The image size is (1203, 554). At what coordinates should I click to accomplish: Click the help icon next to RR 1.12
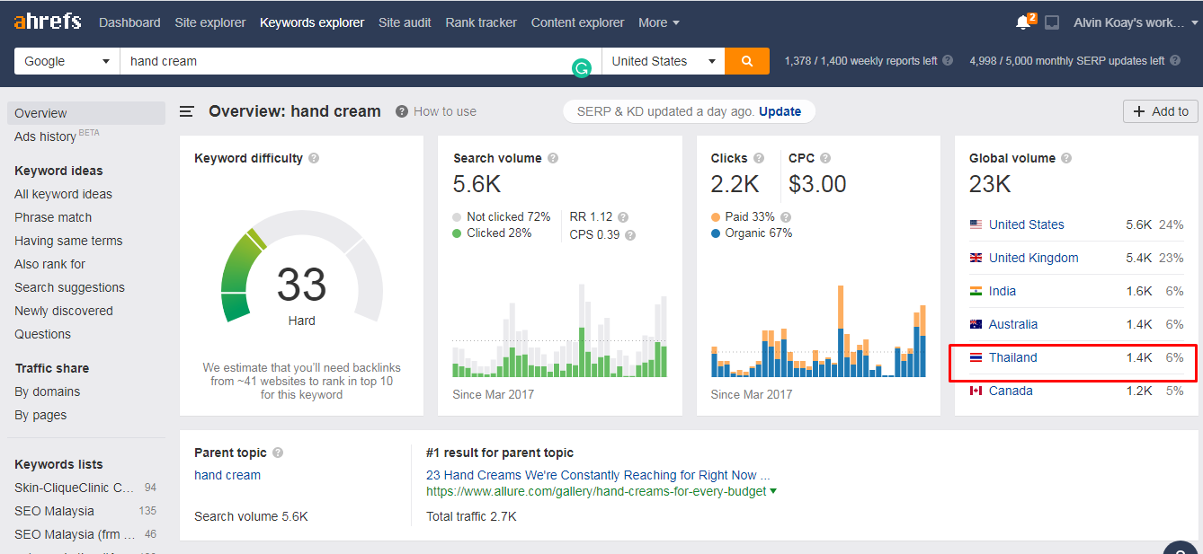(623, 217)
